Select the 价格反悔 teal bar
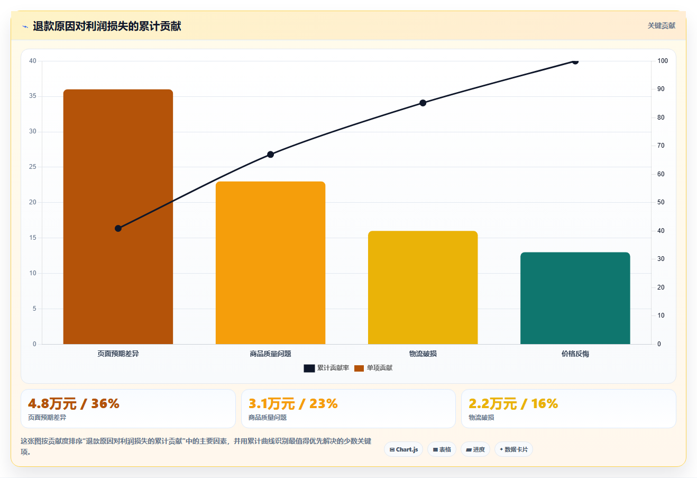The image size is (697, 478). coord(575,298)
